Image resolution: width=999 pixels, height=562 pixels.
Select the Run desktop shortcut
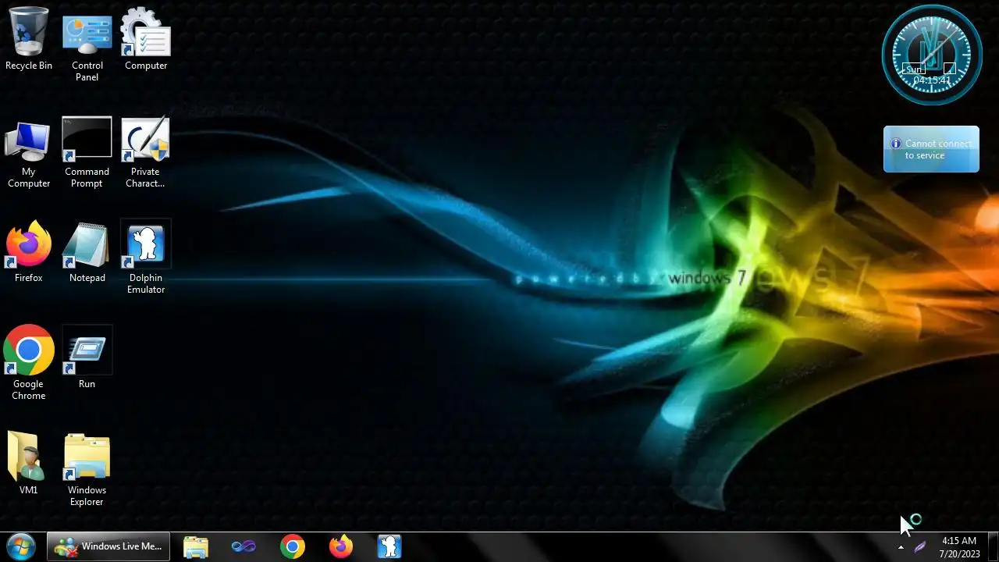pyautogui.click(x=87, y=357)
